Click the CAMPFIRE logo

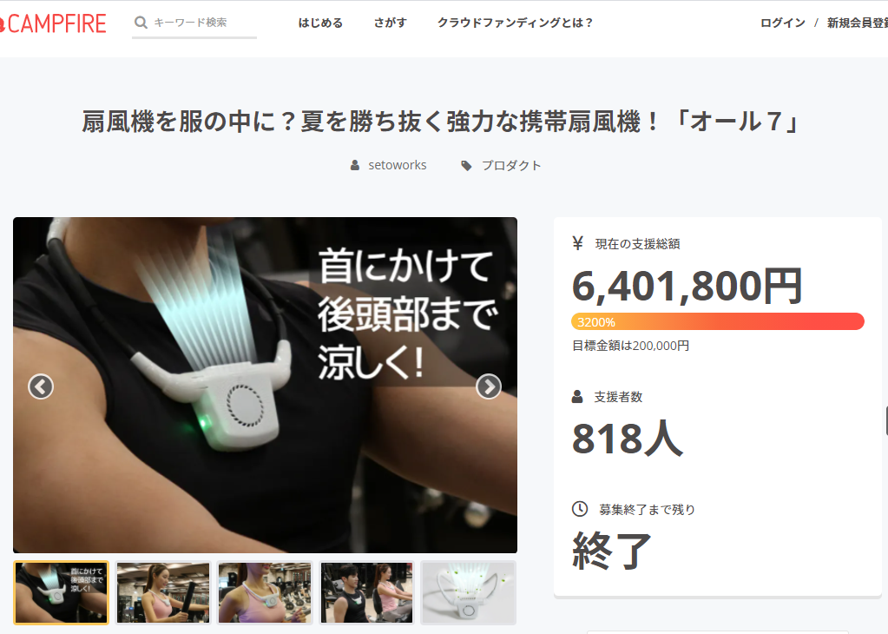[52, 23]
